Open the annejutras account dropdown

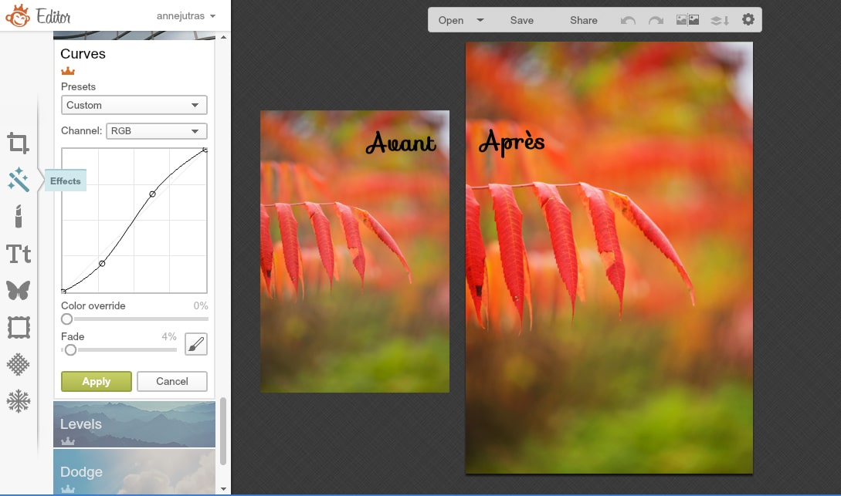(185, 15)
